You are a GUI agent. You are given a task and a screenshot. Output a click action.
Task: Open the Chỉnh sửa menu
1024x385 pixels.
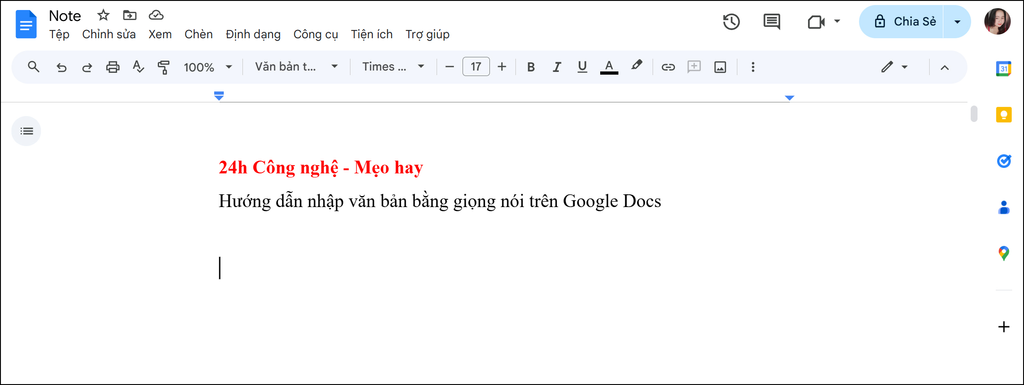tap(109, 35)
